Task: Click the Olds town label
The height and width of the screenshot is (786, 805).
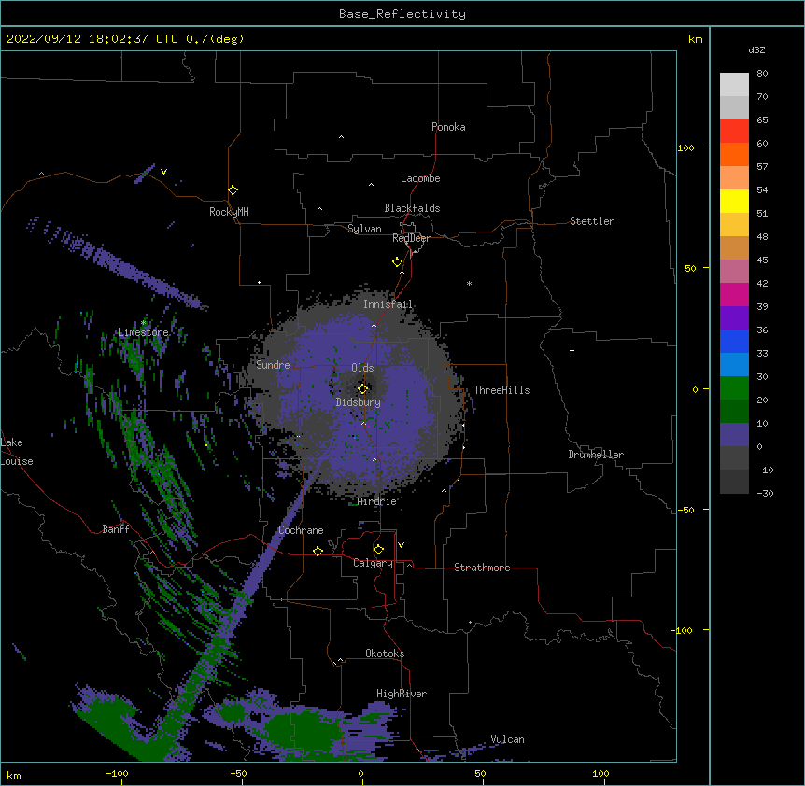Action: (x=362, y=368)
